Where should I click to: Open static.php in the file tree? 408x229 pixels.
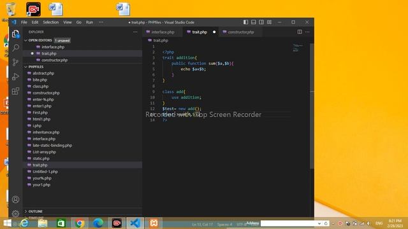pos(83,158)
